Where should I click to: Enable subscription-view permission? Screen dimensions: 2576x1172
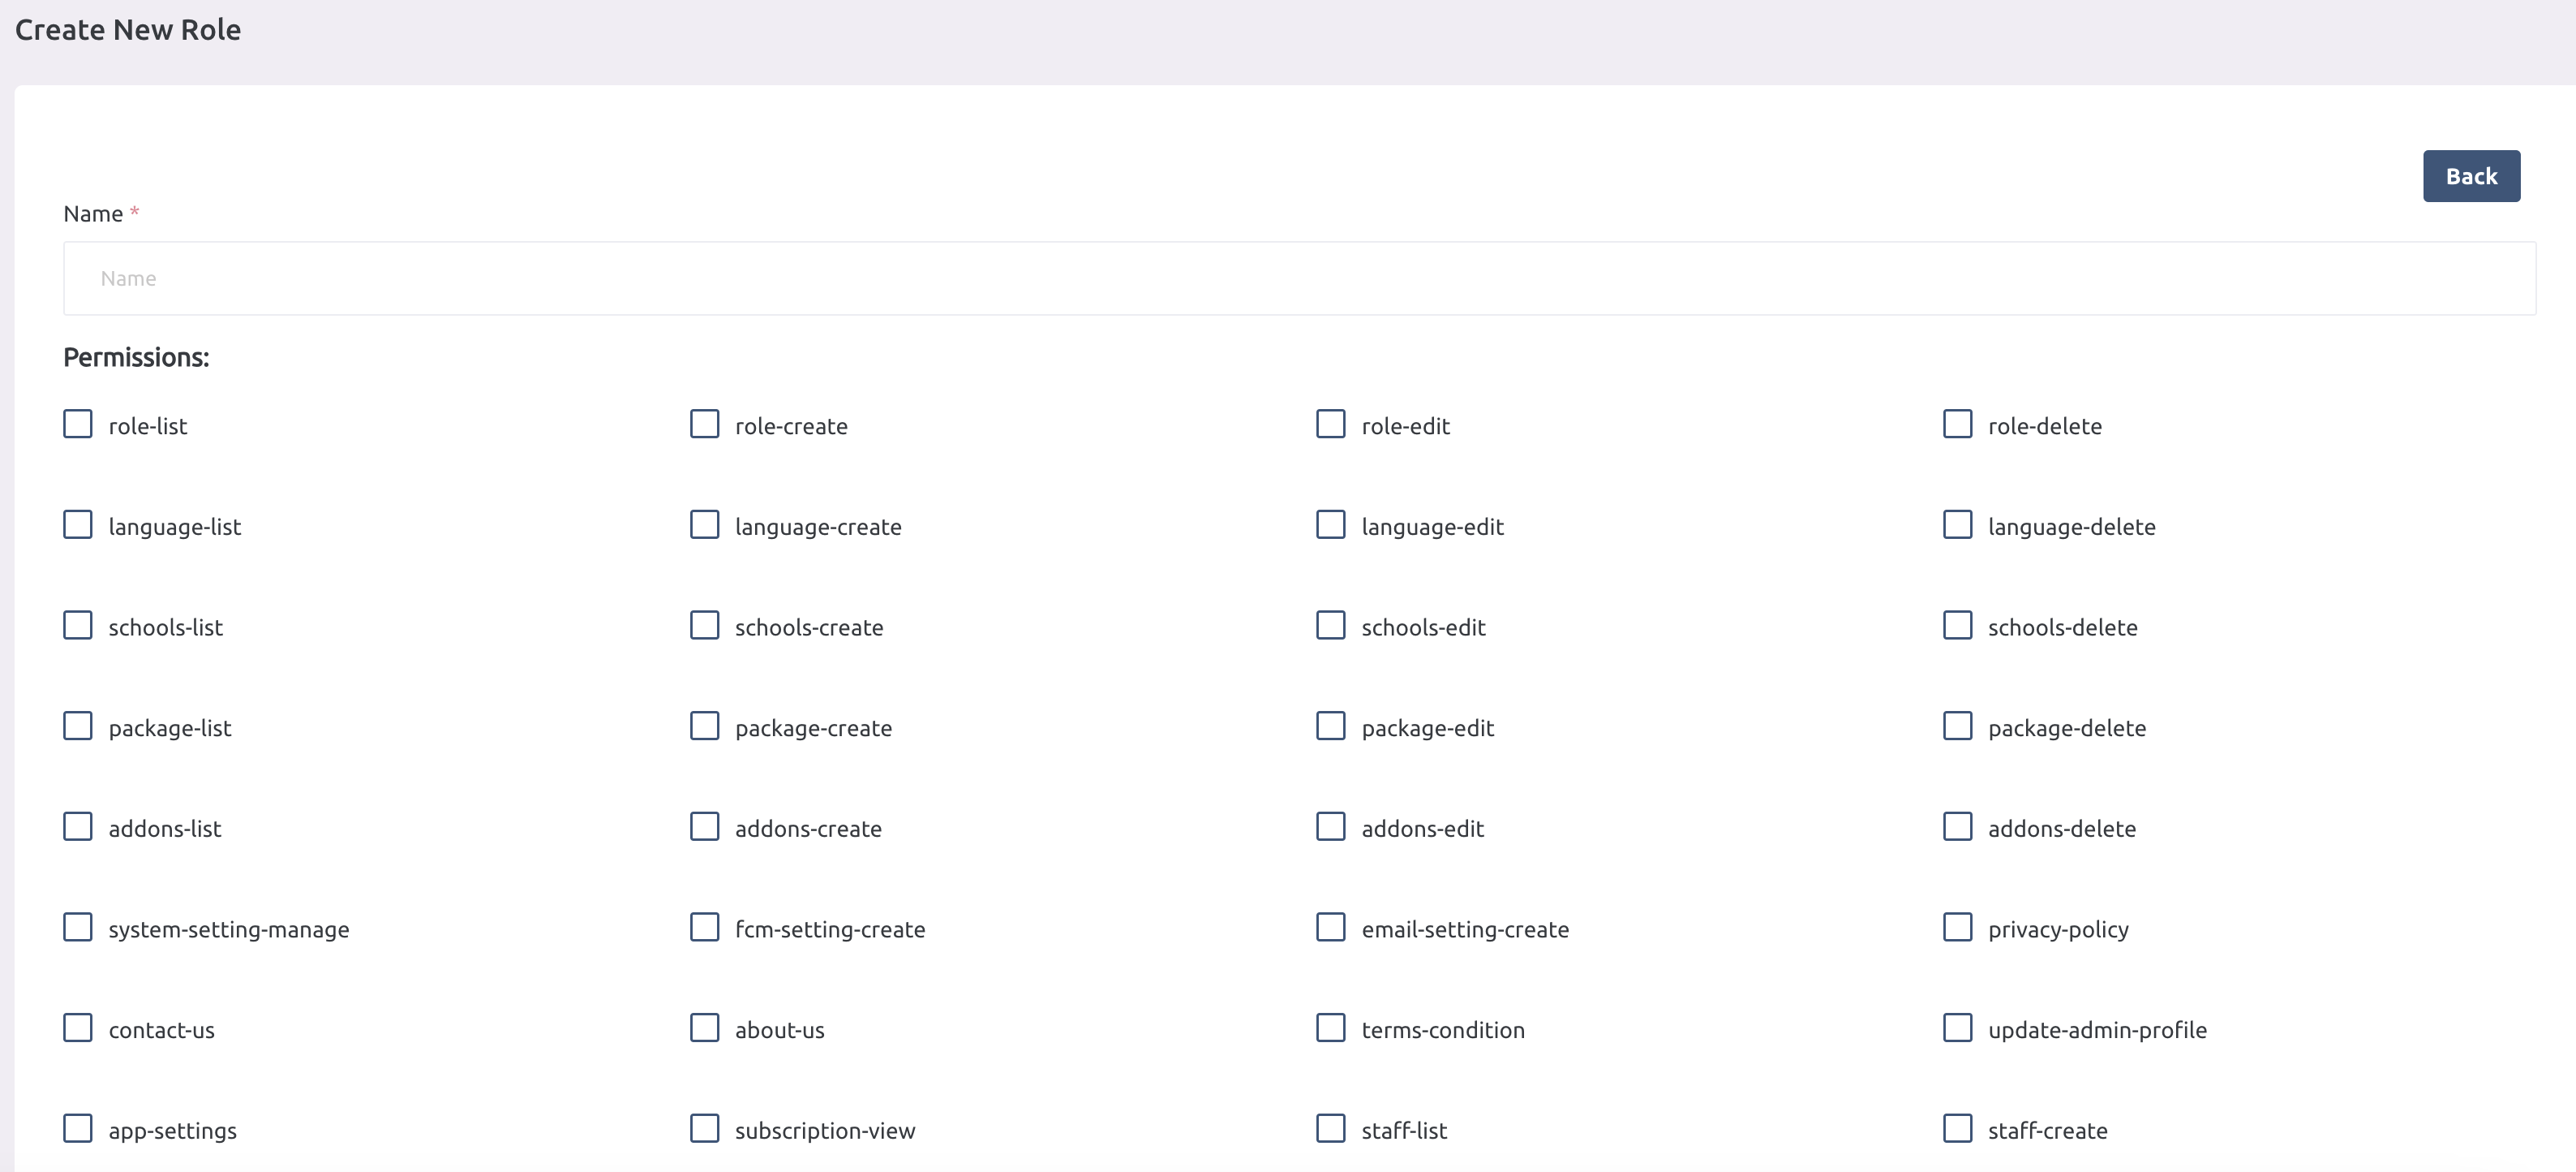click(704, 1129)
